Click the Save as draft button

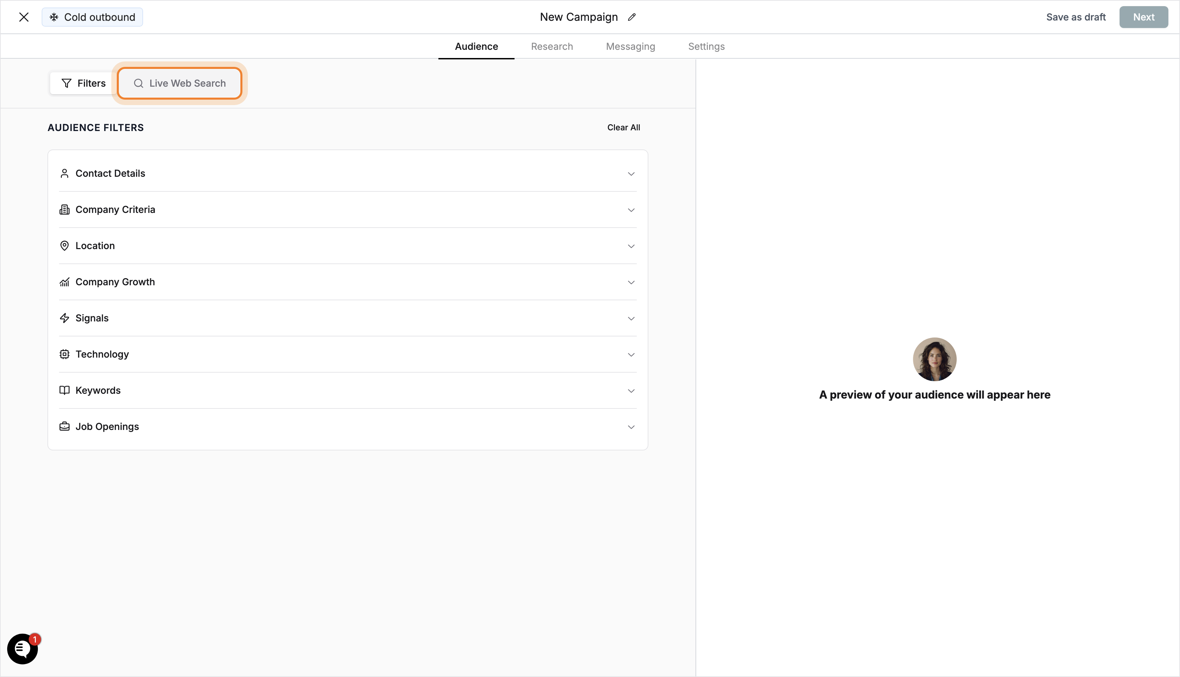(1076, 17)
